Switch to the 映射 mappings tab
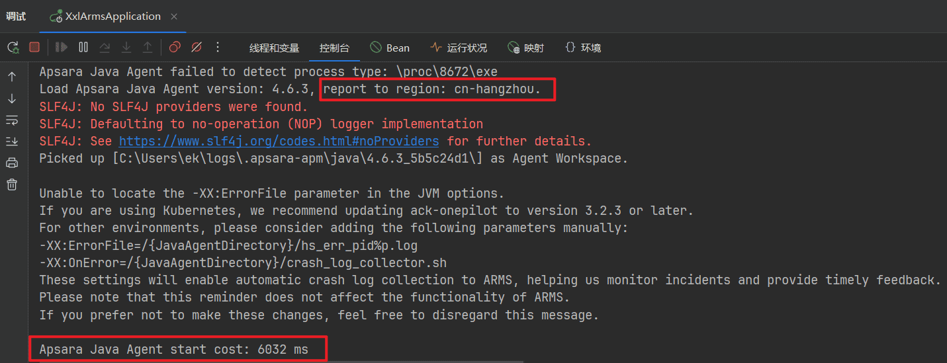 coord(525,48)
